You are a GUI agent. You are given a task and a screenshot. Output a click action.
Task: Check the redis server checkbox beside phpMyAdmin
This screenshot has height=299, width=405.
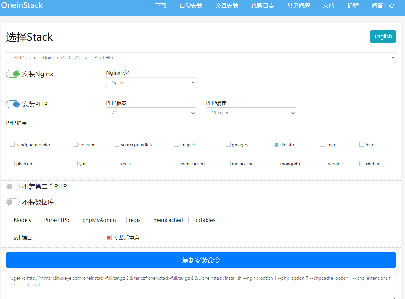click(x=124, y=220)
